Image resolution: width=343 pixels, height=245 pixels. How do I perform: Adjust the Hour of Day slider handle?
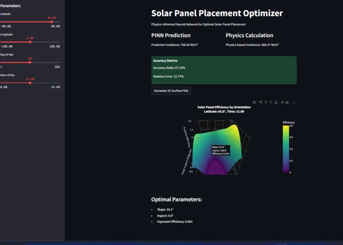pyautogui.click(x=30, y=83)
